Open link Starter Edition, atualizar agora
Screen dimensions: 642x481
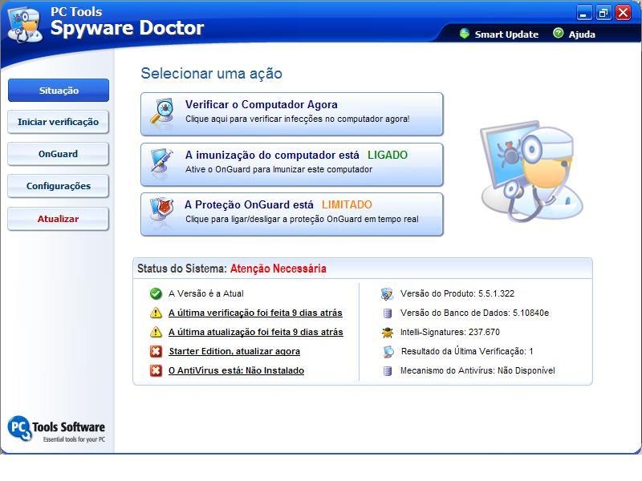coord(234,351)
